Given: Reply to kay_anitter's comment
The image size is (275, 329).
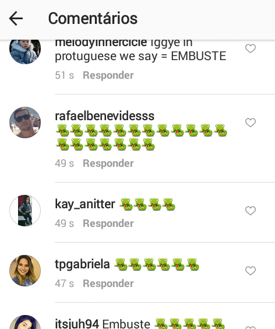Looking at the screenshot, I should [108, 223].
